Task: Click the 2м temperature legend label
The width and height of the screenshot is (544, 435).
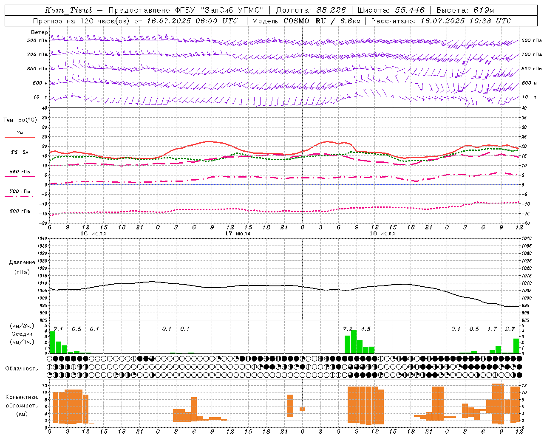Action: [x=20, y=133]
